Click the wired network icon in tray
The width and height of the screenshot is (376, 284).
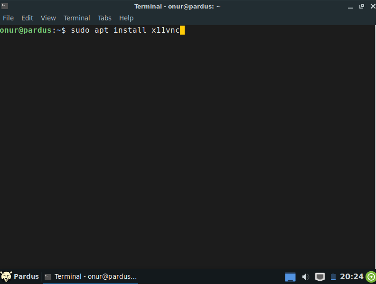pos(320,277)
